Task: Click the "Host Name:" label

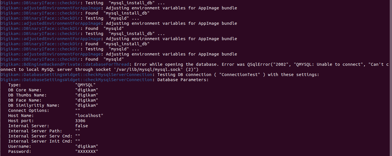Action: (21, 116)
